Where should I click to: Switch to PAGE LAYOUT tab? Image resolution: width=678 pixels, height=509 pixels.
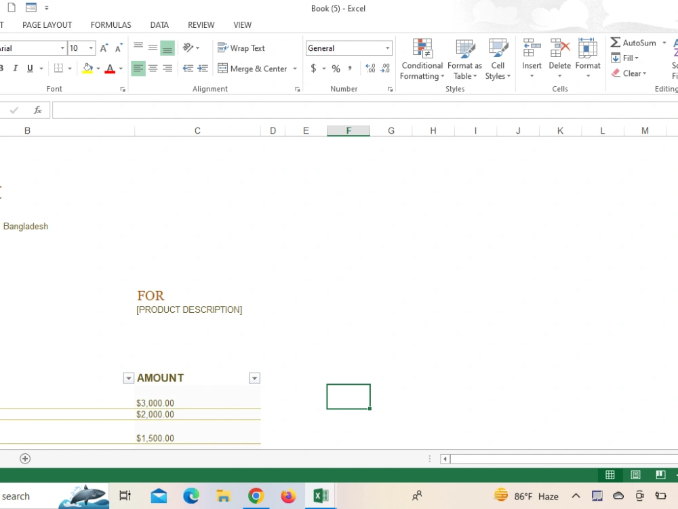[x=47, y=25]
